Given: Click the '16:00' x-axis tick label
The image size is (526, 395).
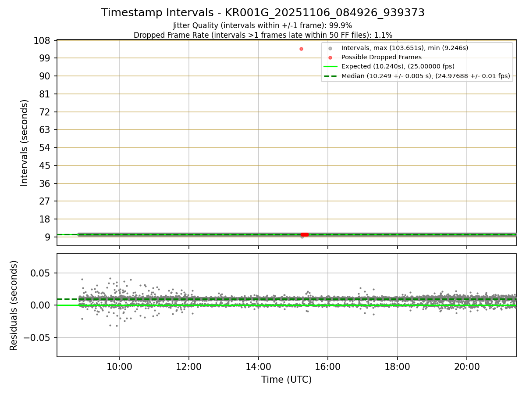Looking at the screenshot, I should (328, 366).
